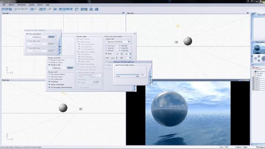Toggle Save color picture checkbox
The width and height of the screenshot is (265, 149).
coord(27,34)
